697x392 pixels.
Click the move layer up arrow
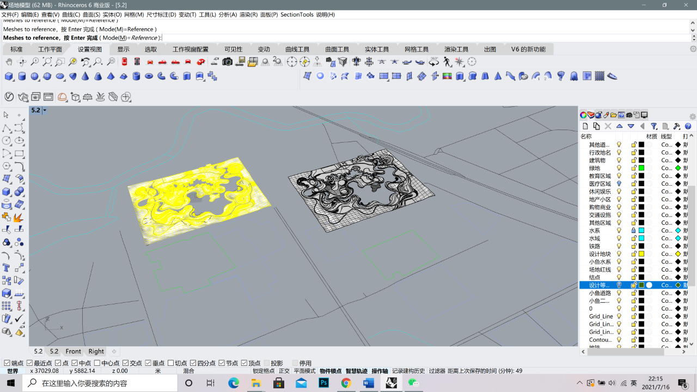(x=620, y=126)
